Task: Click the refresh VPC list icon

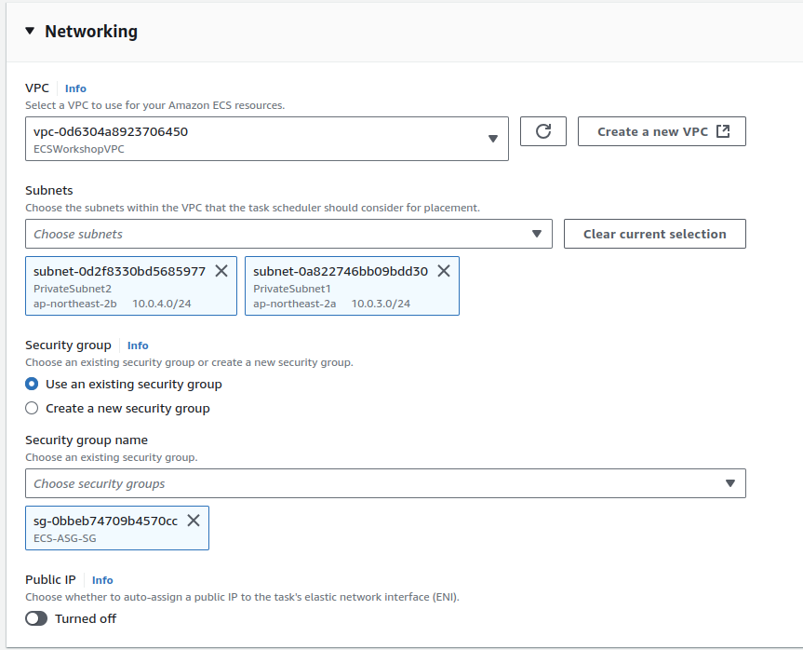Action: [543, 131]
